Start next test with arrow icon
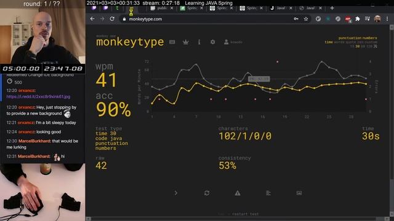 click(x=176, y=193)
